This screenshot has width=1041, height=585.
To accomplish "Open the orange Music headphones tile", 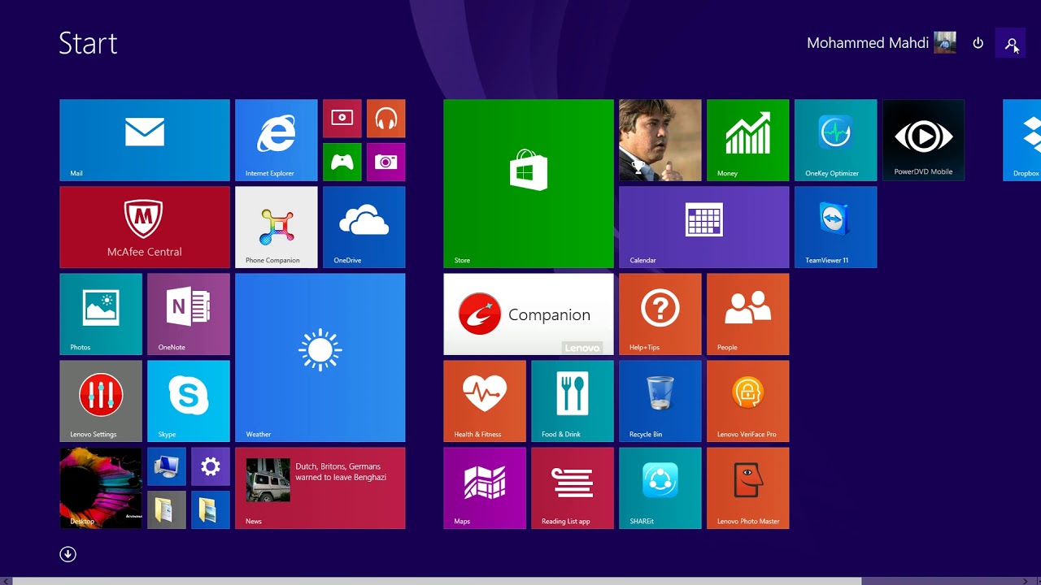I will click(x=386, y=118).
